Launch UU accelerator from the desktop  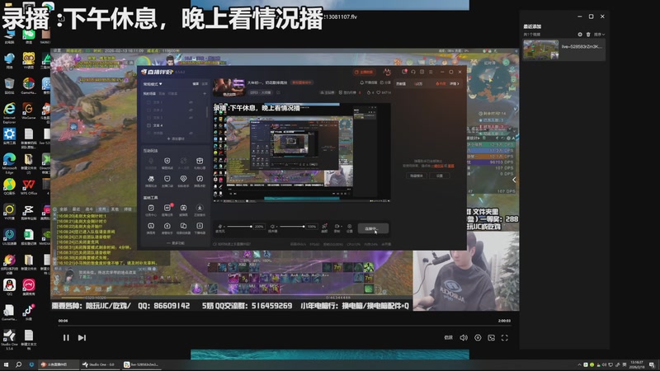point(9,237)
